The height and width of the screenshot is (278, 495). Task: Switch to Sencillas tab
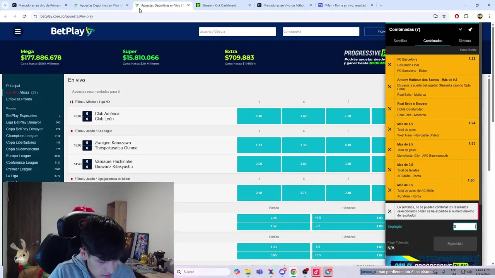click(400, 41)
